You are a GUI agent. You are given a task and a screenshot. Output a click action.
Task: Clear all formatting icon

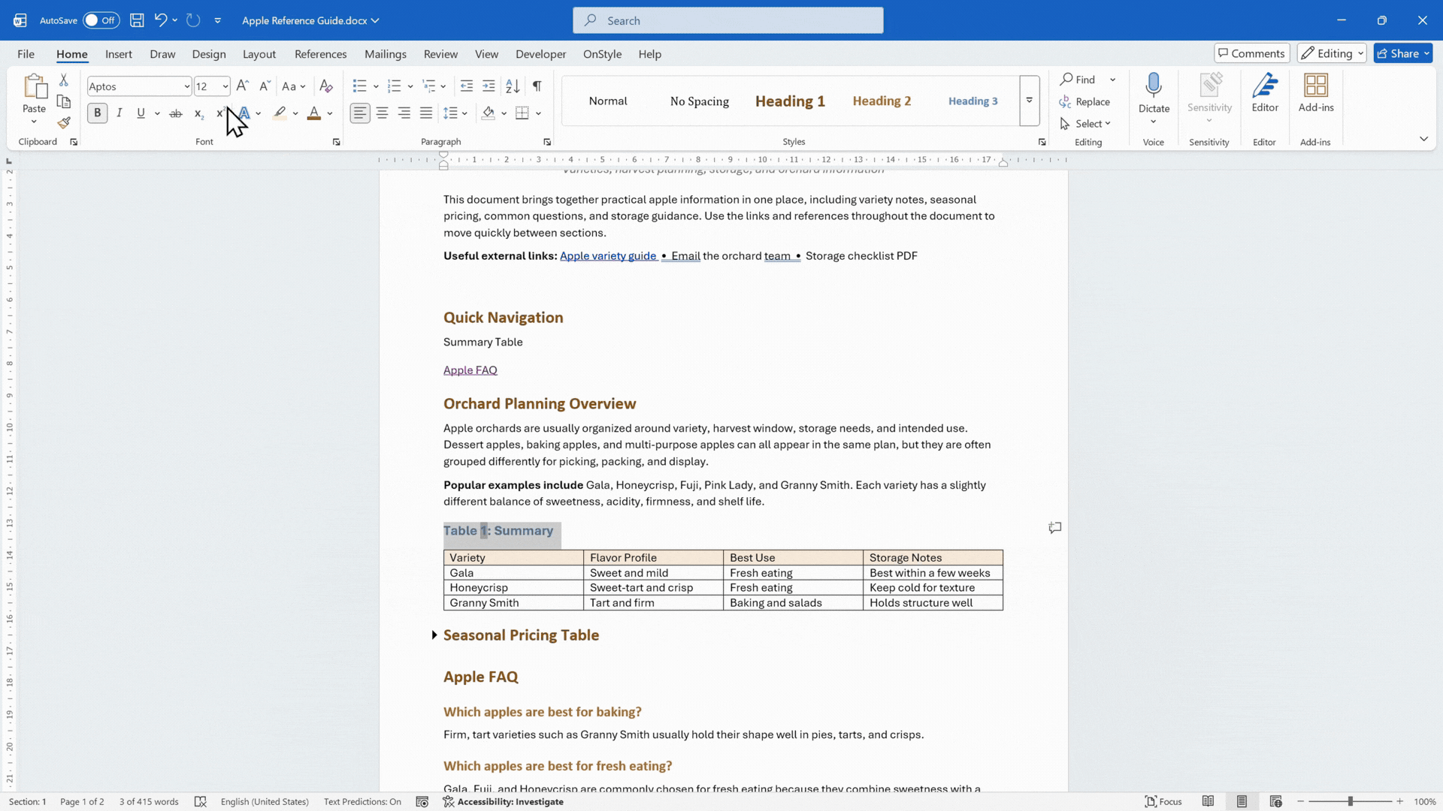[326, 86]
